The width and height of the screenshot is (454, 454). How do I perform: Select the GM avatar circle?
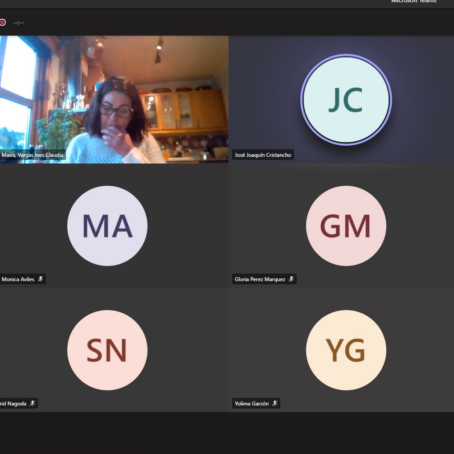346,226
